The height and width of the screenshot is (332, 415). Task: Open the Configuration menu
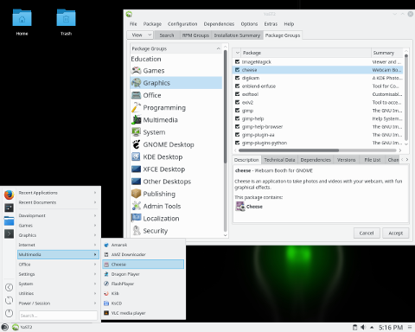(182, 24)
